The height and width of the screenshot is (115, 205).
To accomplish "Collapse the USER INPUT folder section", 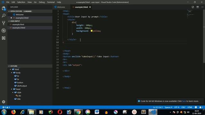I will [x=9, y=21].
